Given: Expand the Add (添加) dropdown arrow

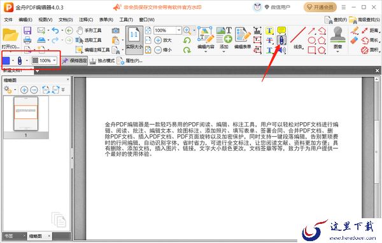Looking at the screenshot, I should coord(224,52).
